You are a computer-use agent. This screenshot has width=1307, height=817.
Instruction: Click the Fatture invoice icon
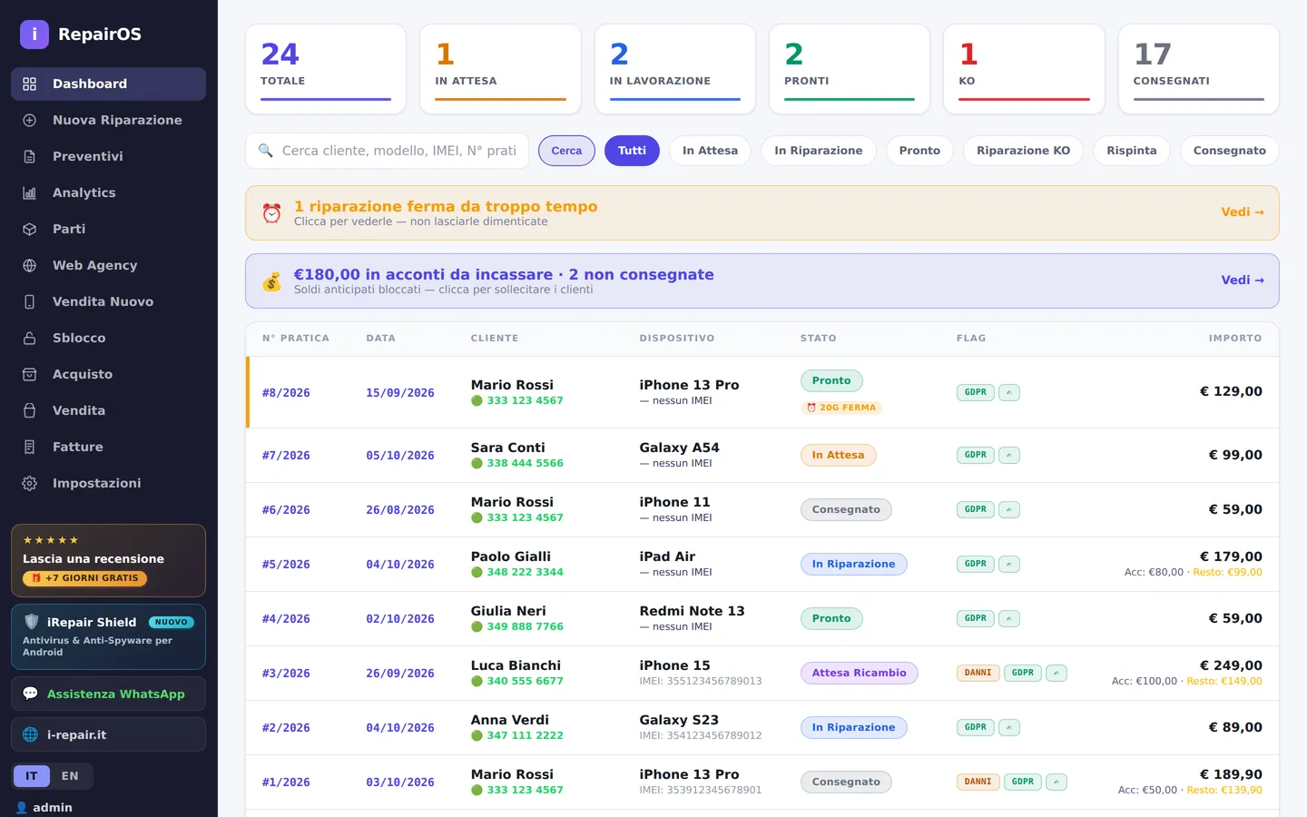(29, 447)
